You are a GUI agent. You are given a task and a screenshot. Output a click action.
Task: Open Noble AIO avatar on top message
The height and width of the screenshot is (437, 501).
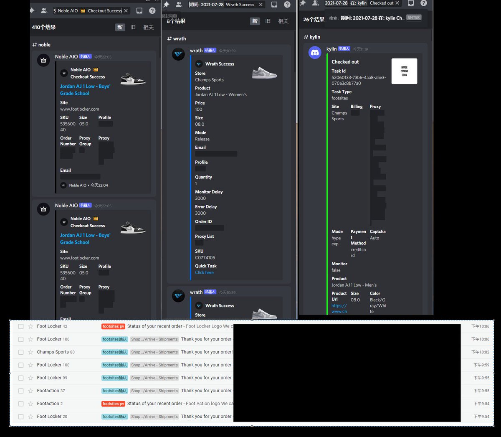tap(43, 60)
